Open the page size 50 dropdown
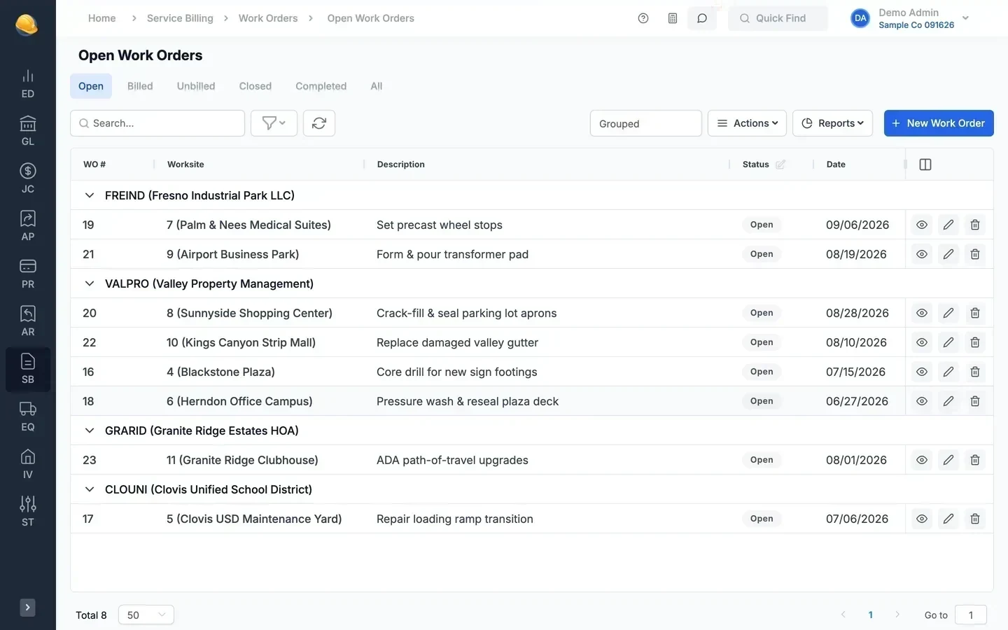The width and height of the screenshot is (1008, 630). click(x=146, y=615)
